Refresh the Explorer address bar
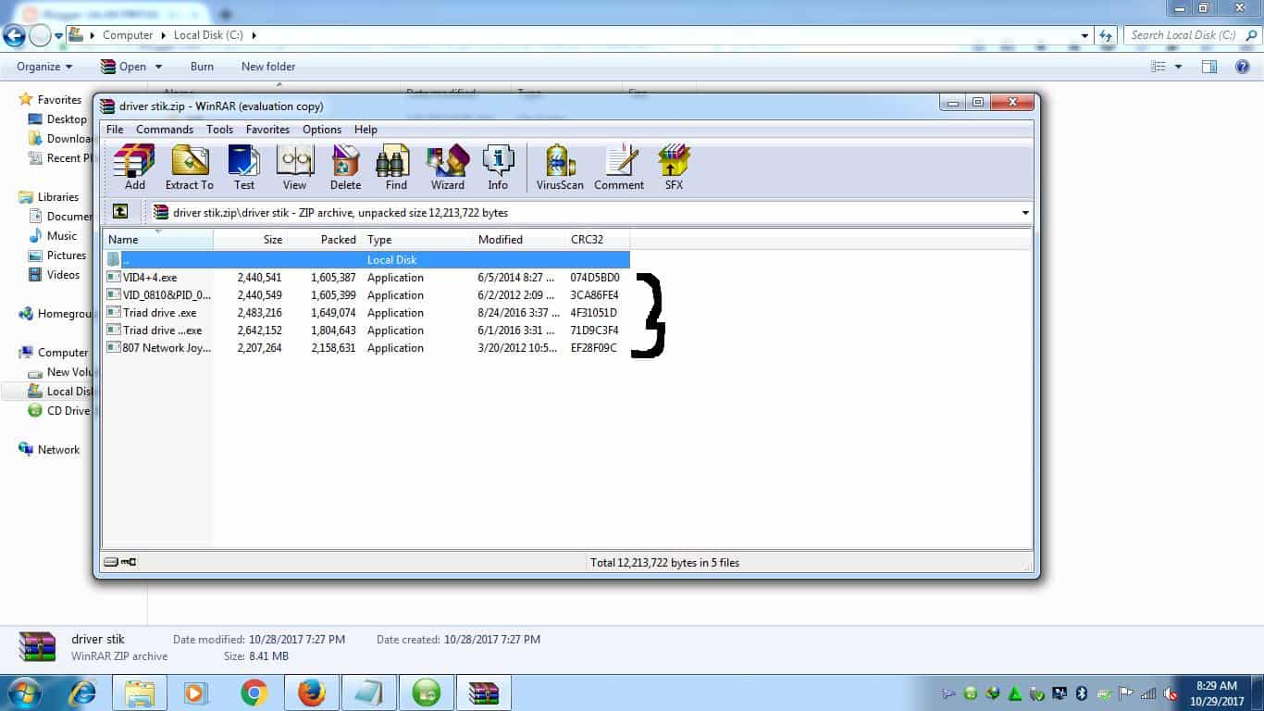Image resolution: width=1264 pixels, height=711 pixels. coord(1106,35)
